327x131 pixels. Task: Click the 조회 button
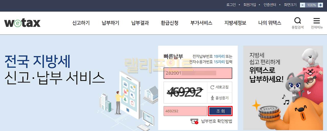point(220,111)
